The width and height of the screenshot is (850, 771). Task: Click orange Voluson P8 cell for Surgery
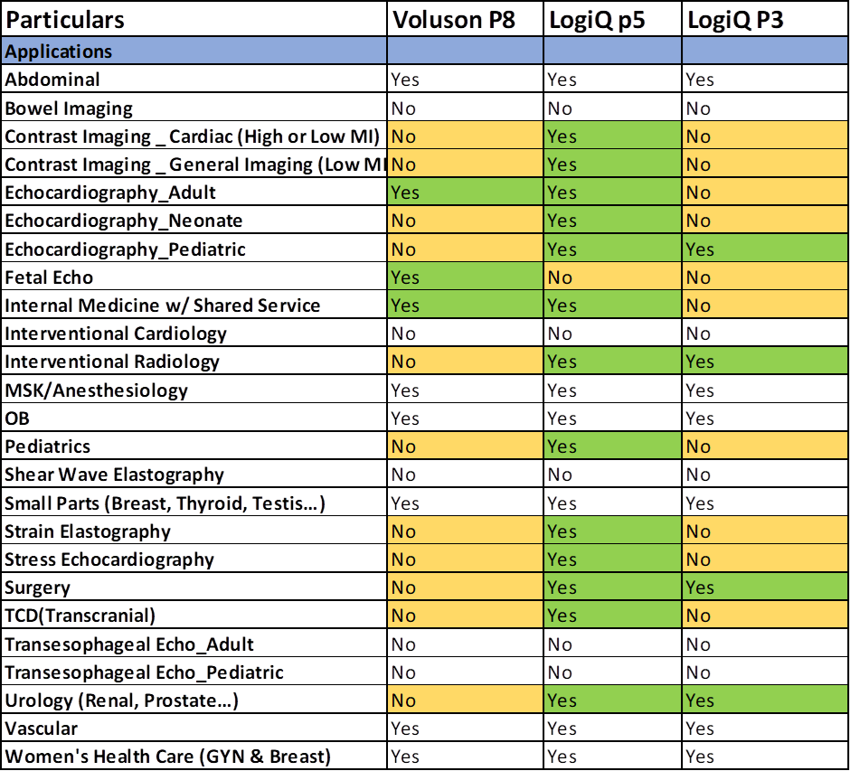click(465, 588)
